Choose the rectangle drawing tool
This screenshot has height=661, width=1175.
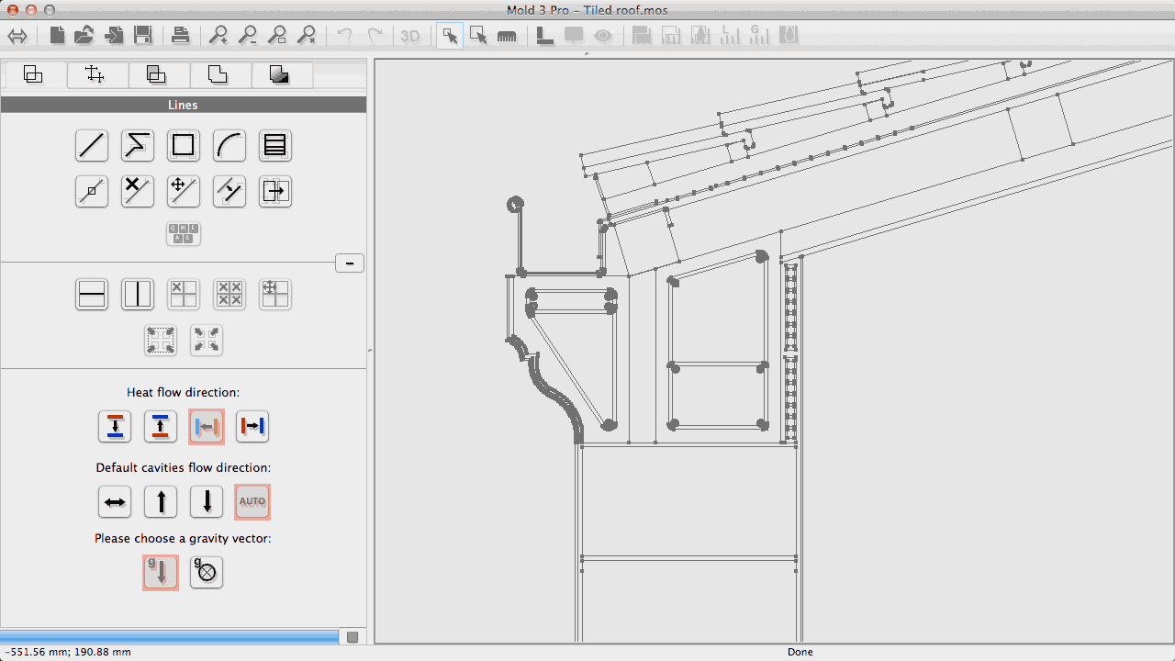(x=183, y=145)
